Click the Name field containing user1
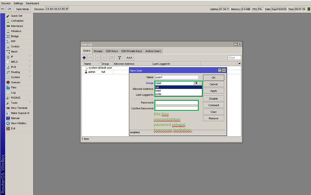This screenshot has height=195, width=311. pyautogui.click(x=176, y=77)
